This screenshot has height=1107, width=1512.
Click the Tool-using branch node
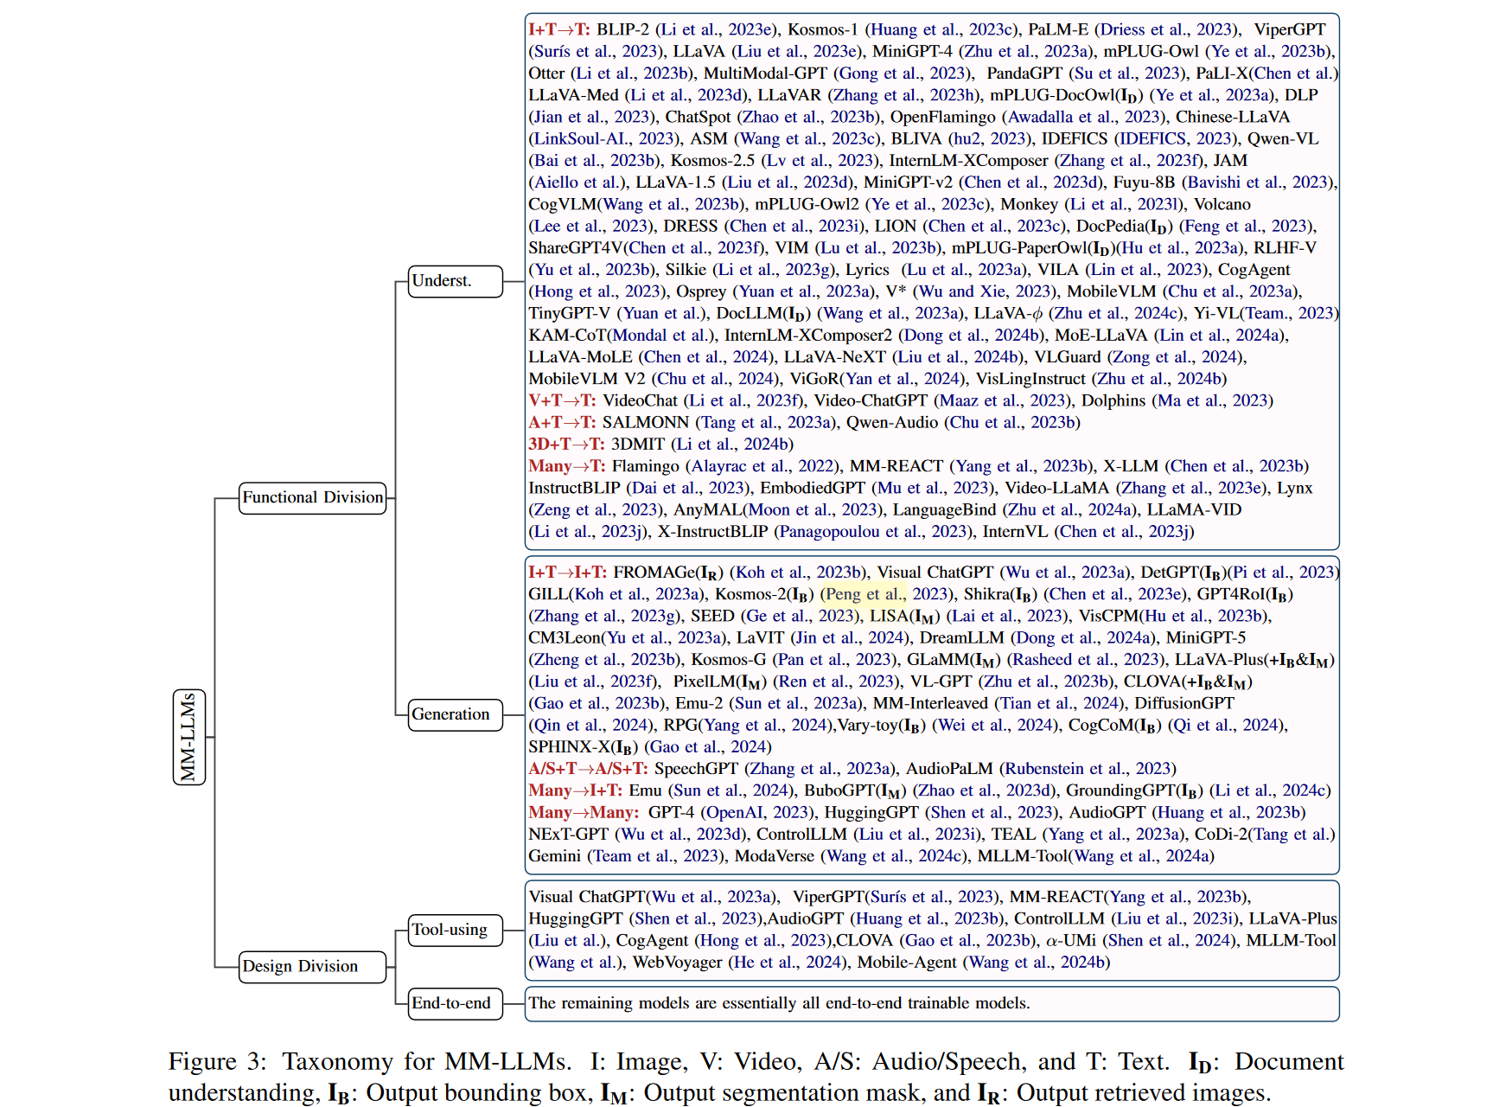(x=455, y=930)
